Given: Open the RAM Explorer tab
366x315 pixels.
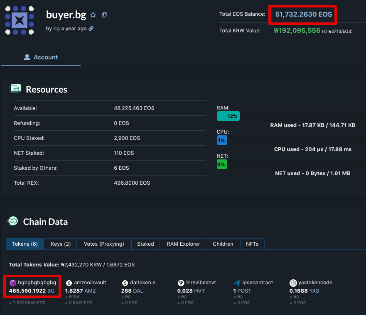Looking at the screenshot, I should pos(183,244).
